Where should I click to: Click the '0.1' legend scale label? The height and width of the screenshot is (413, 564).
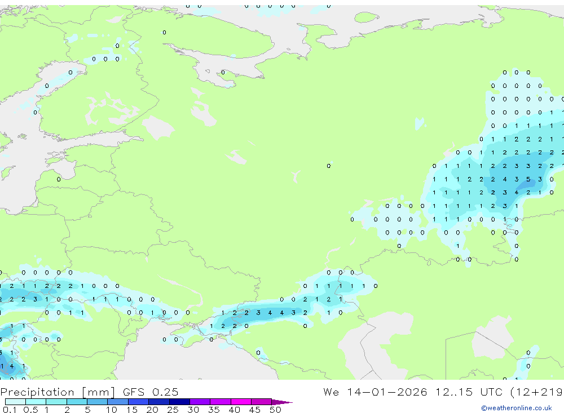click(x=10, y=410)
